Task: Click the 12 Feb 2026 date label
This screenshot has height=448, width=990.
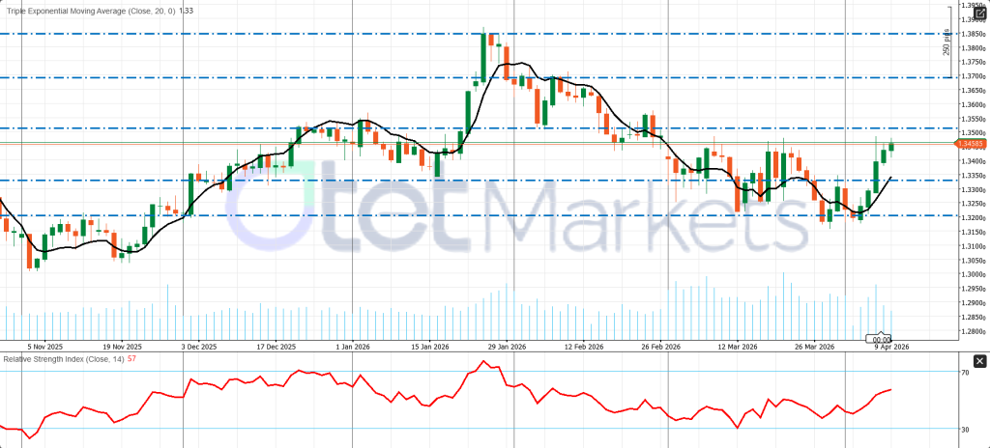Action: pos(583,347)
